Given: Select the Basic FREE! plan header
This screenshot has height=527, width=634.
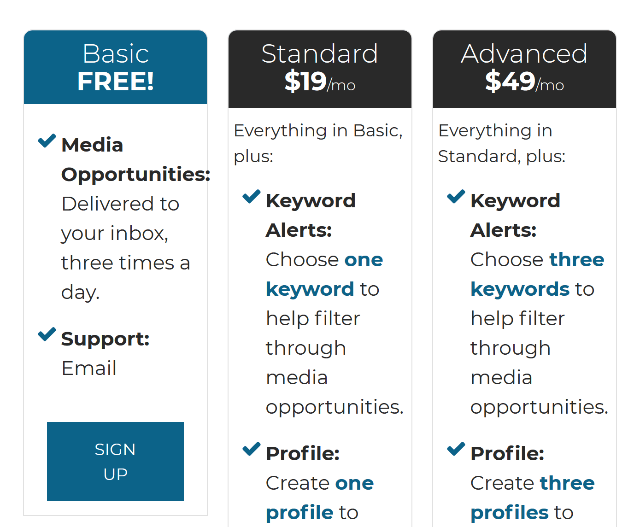Looking at the screenshot, I should click(115, 67).
